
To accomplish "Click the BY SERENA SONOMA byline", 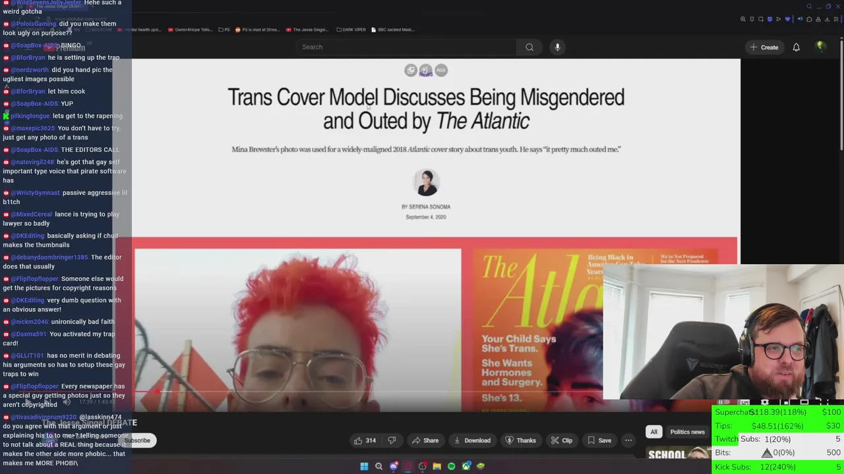I will coord(426,207).
